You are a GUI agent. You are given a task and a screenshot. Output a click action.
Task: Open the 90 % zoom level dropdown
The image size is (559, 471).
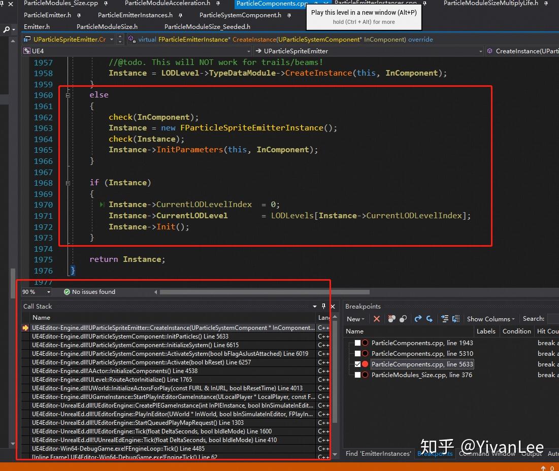point(49,292)
